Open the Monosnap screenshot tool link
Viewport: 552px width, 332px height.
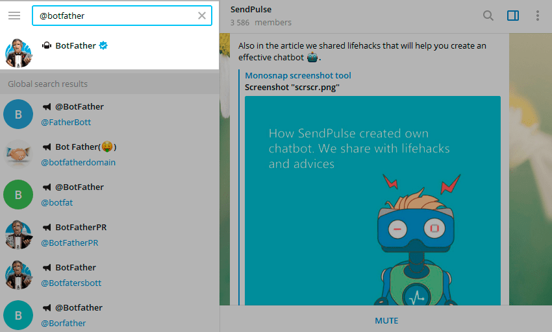[298, 75]
